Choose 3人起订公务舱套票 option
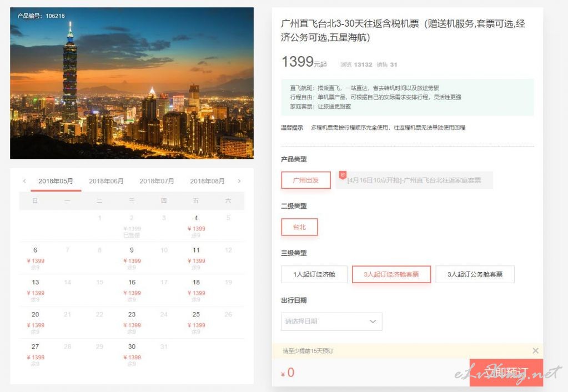Viewport: 568px width, 392px height. click(475, 274)
